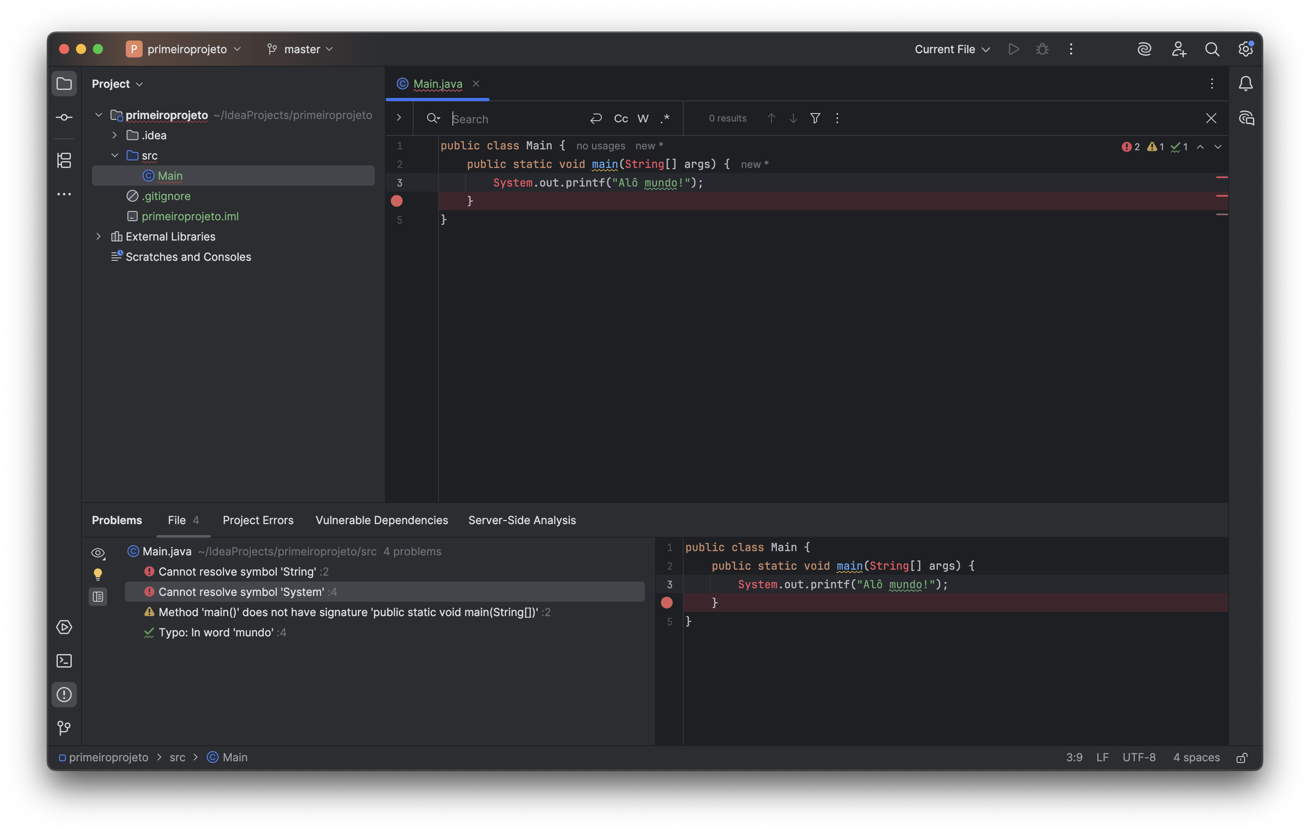Toggle the eye view options in Problems panel
This screenshot has height=833, width=1310.
pos(98,553)
